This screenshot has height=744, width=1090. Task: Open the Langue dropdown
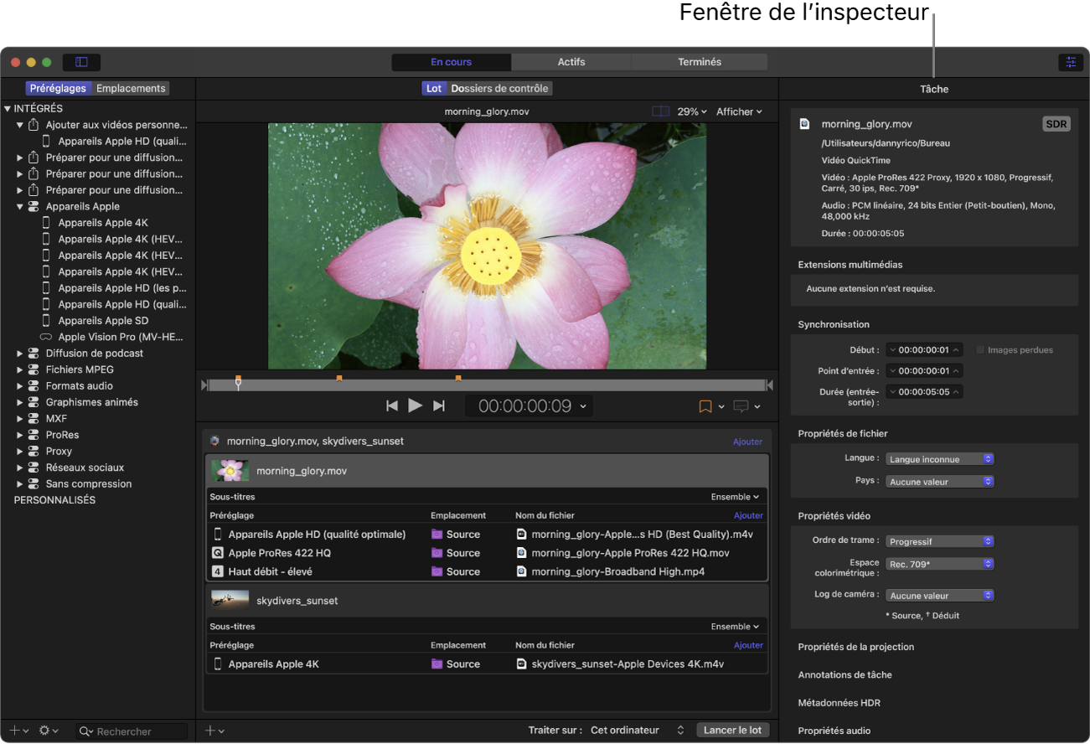click(940, 459)
